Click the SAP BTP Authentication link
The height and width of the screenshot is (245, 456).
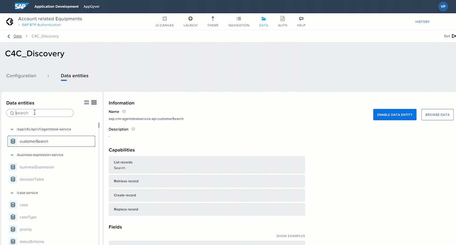pos(41,25)
